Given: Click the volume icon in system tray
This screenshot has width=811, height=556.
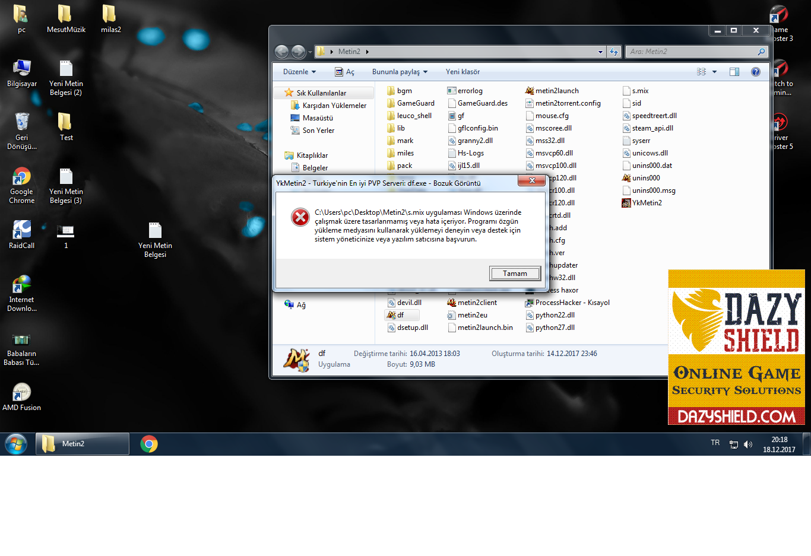Looking at the screenshot, I should pyautogui.click(x=748, y=444).
